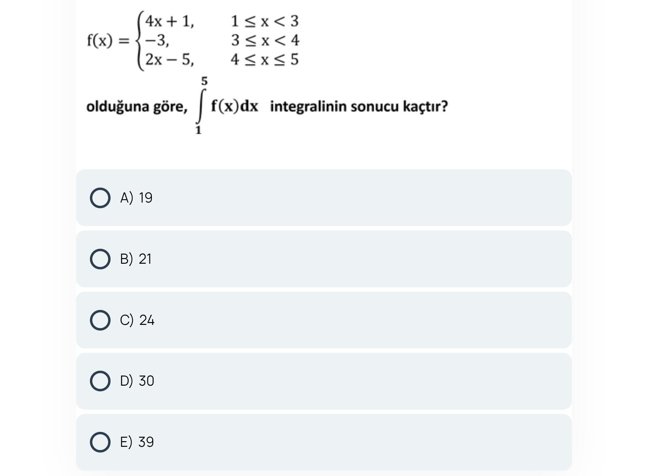The image size is (648, 476).
Task: Click the 'A) 19' answer label
Action: coord(136,198)
